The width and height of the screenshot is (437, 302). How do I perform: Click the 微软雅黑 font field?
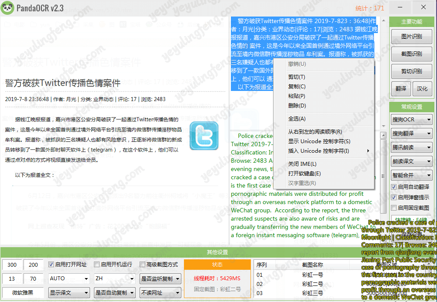[23, 292]
